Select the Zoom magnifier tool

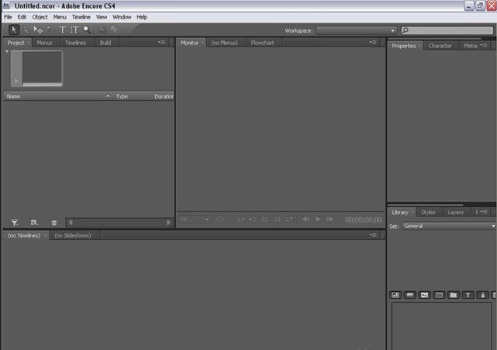pyautogui.click(x=87, y=29)
